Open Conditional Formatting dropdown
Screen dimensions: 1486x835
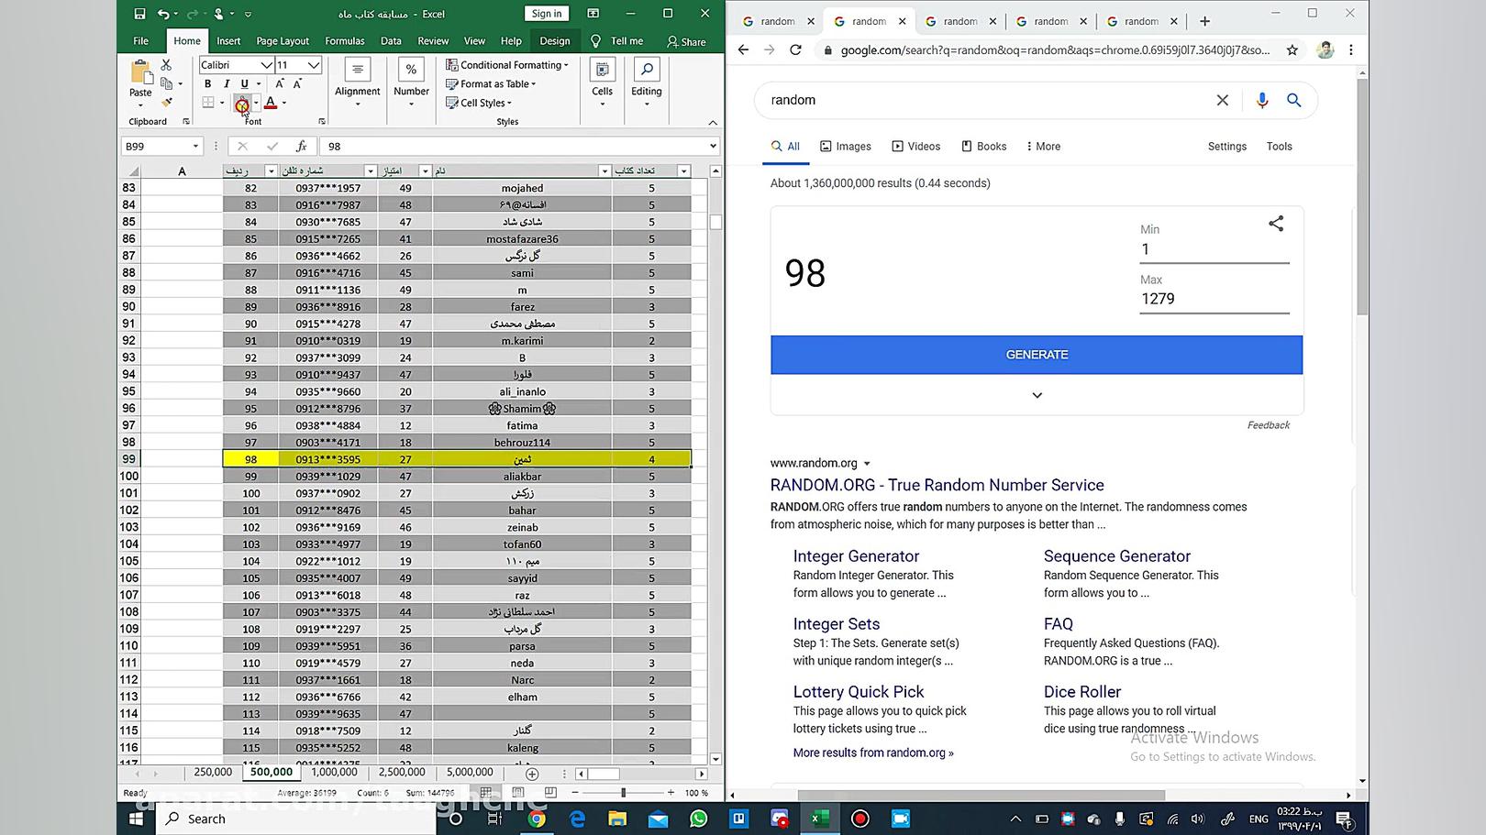pos(506,65)
